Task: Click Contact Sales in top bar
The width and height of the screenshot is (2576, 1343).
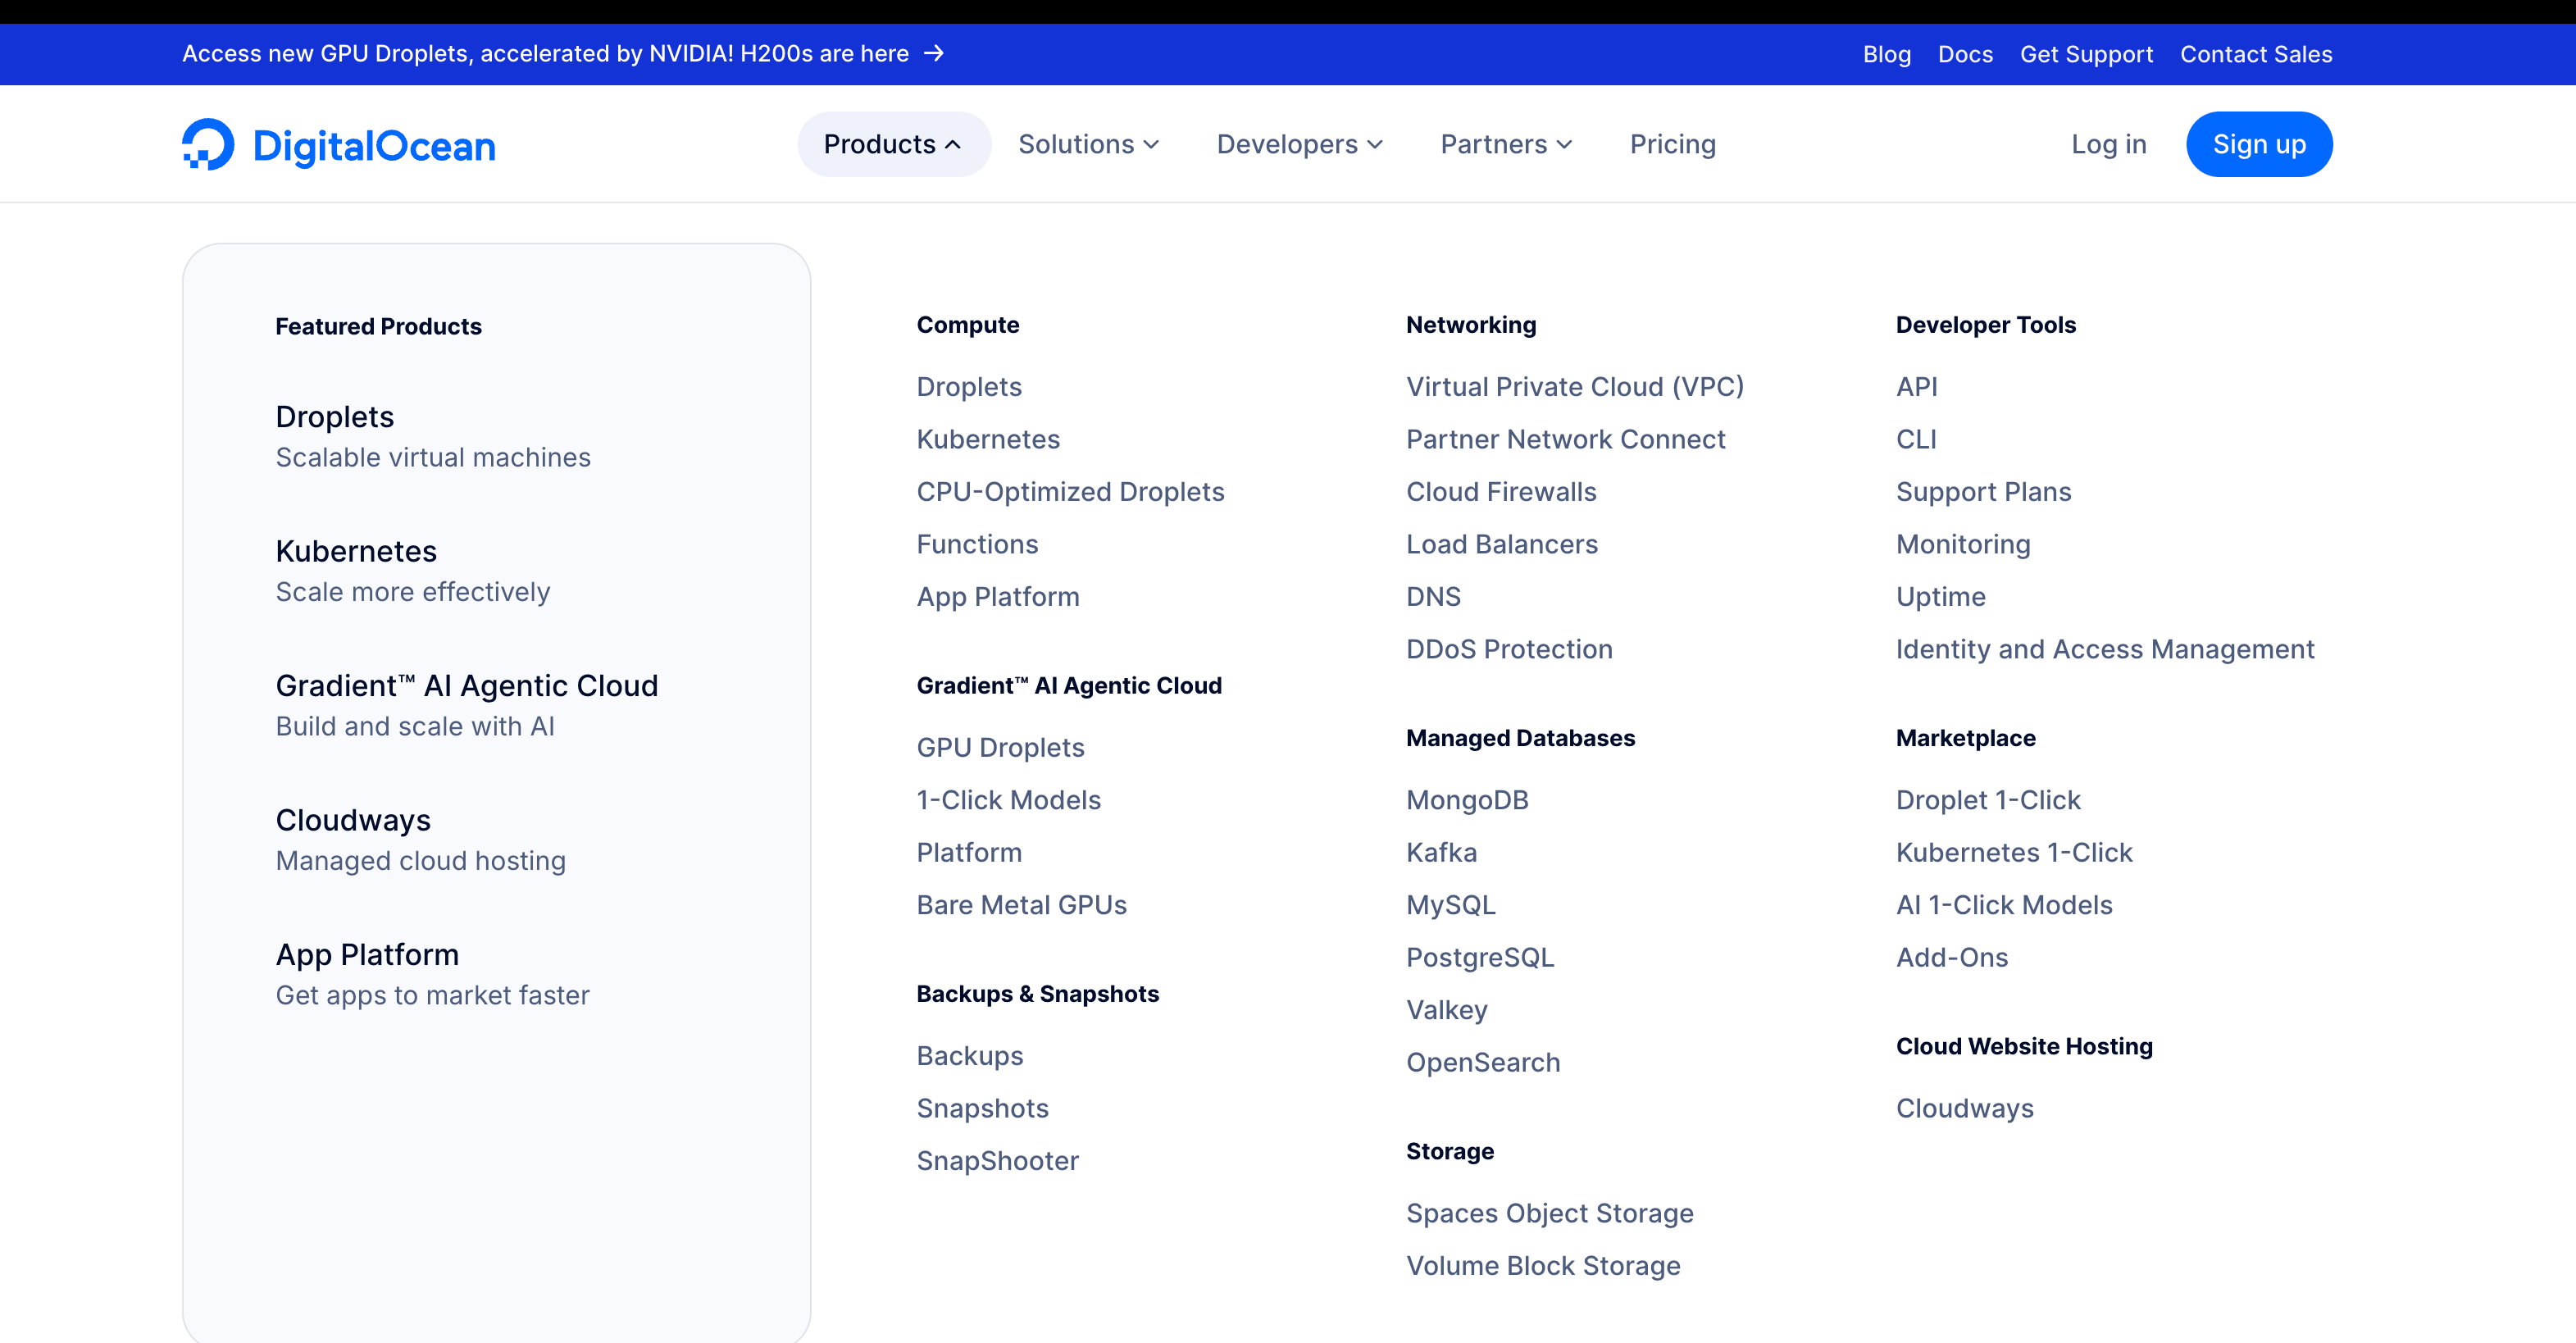Action: 2256,54
